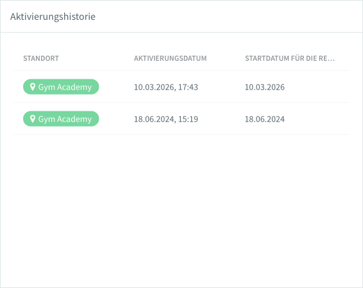This screenshot has width=363, height=288.
Task: Click the AKTIVIERUNGSDATUM column header
Action: tap(170, 58)
